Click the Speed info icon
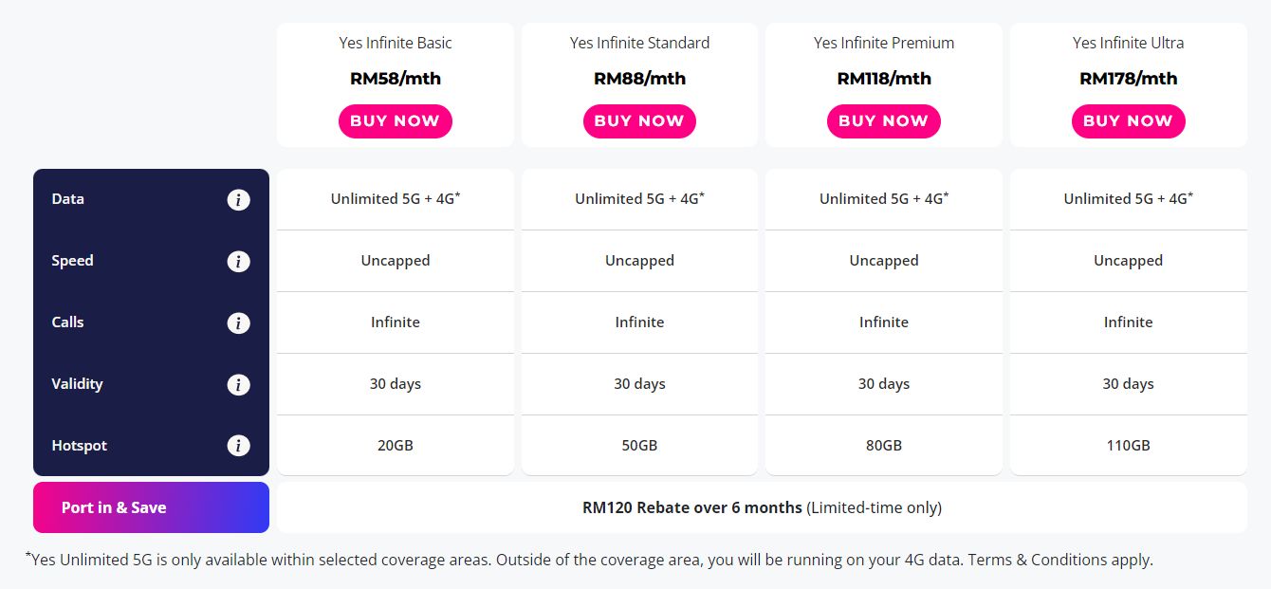 pos(238,261)
